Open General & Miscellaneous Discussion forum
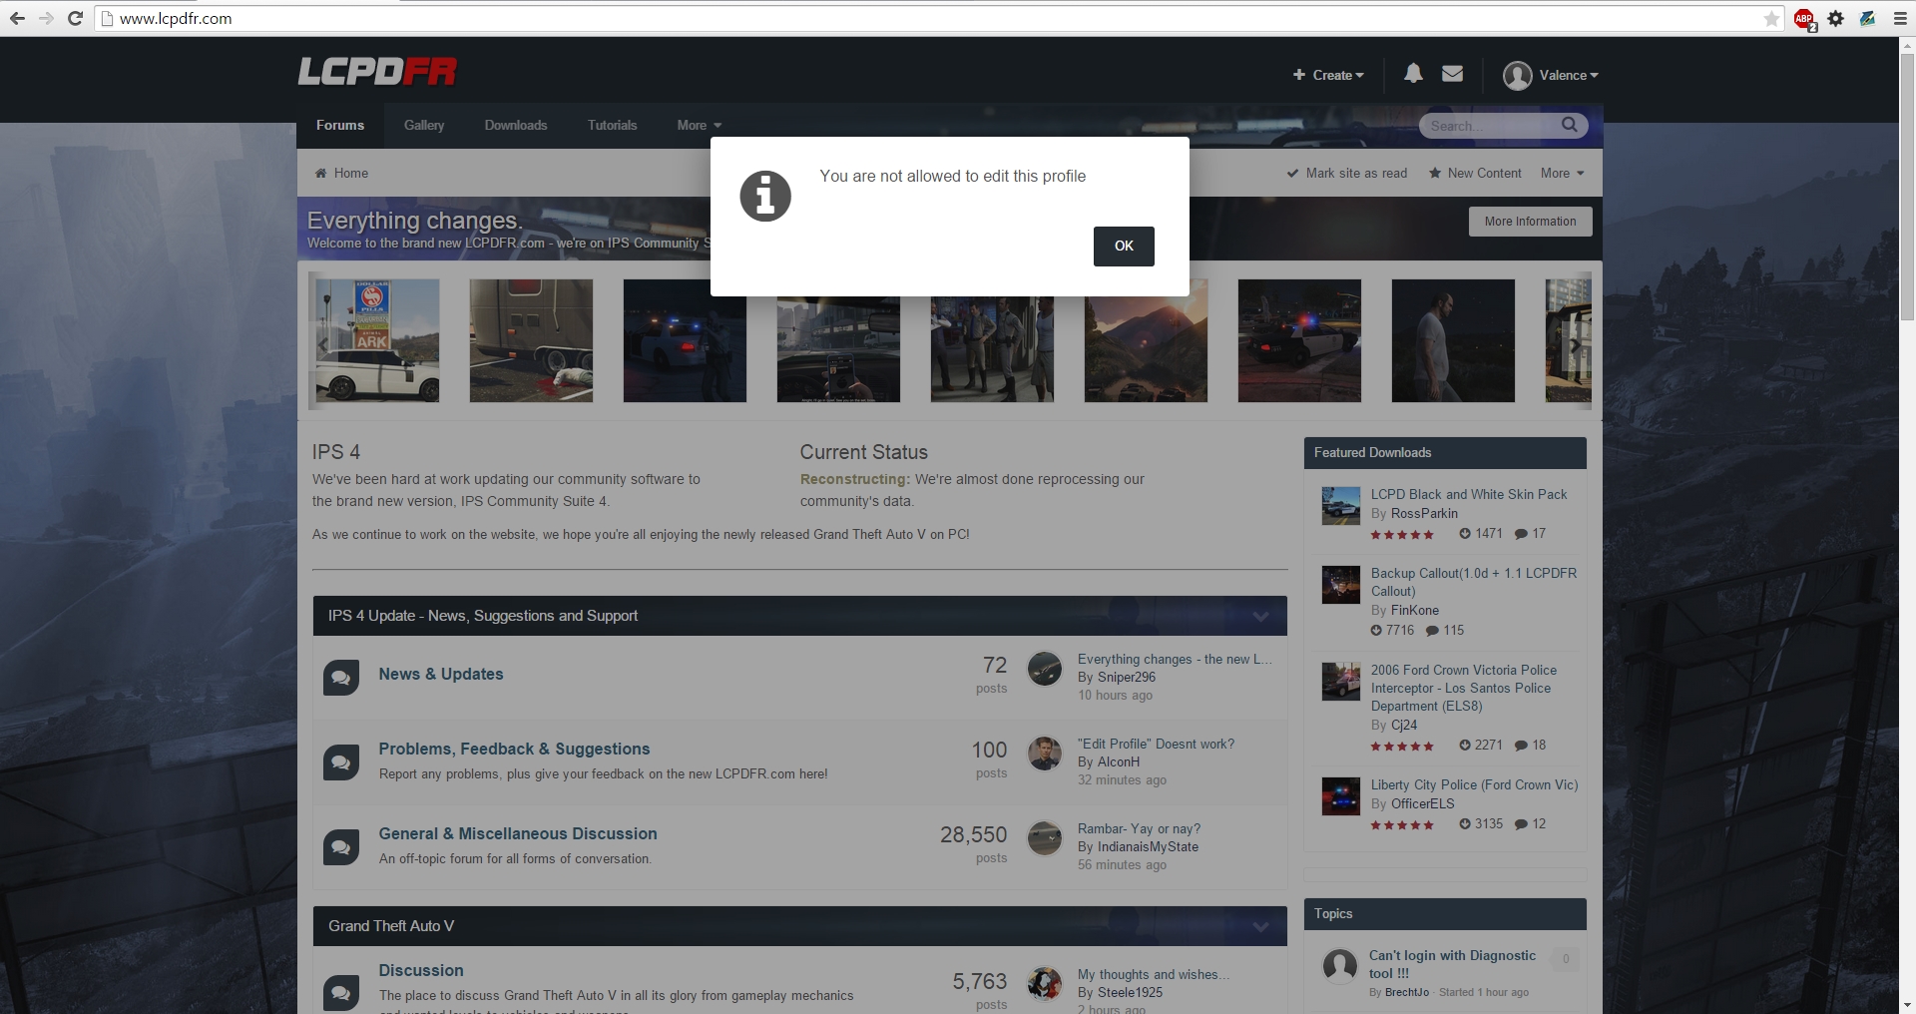This screenshot has height=1014, width=1916. click(518, 833)
